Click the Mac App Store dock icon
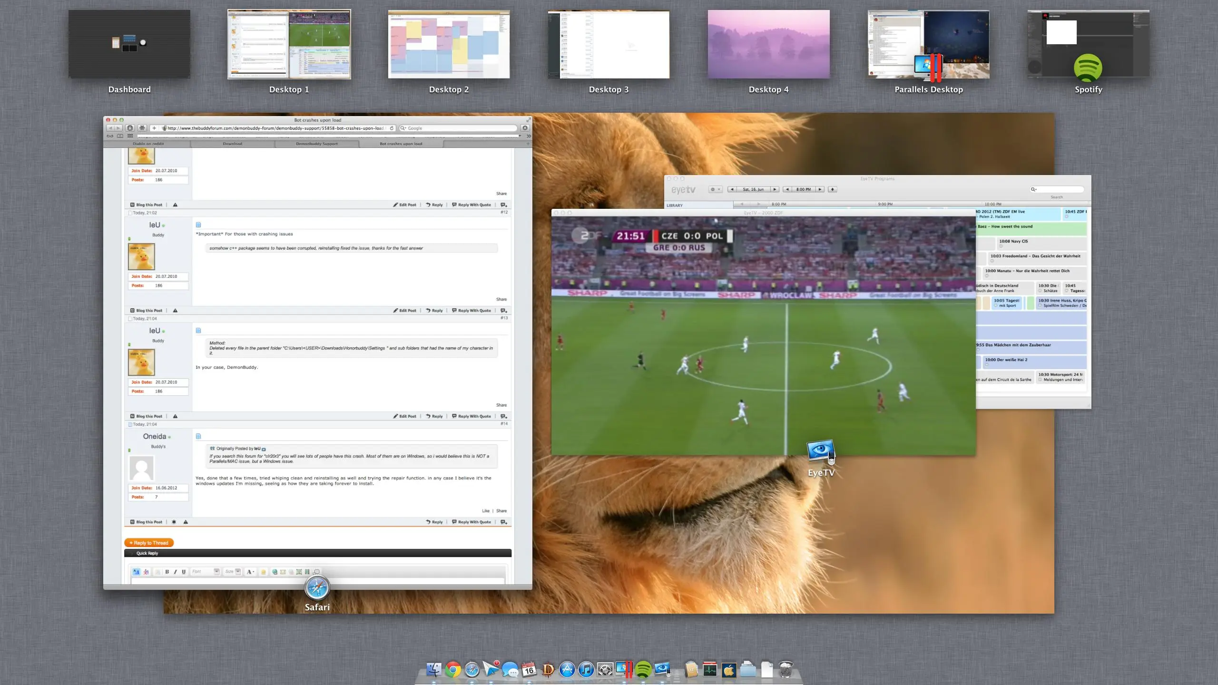Viewport: 1218px width, 685px height. click(x=567, y=670)
